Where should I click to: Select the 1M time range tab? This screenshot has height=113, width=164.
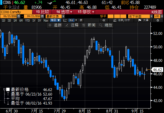15,21
